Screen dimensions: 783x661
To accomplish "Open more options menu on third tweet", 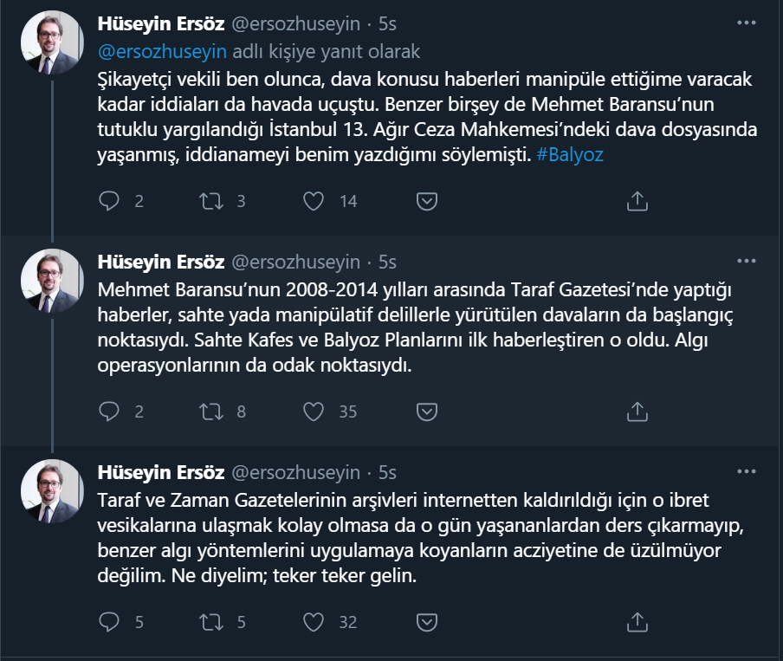I will [x=746, y=470].
